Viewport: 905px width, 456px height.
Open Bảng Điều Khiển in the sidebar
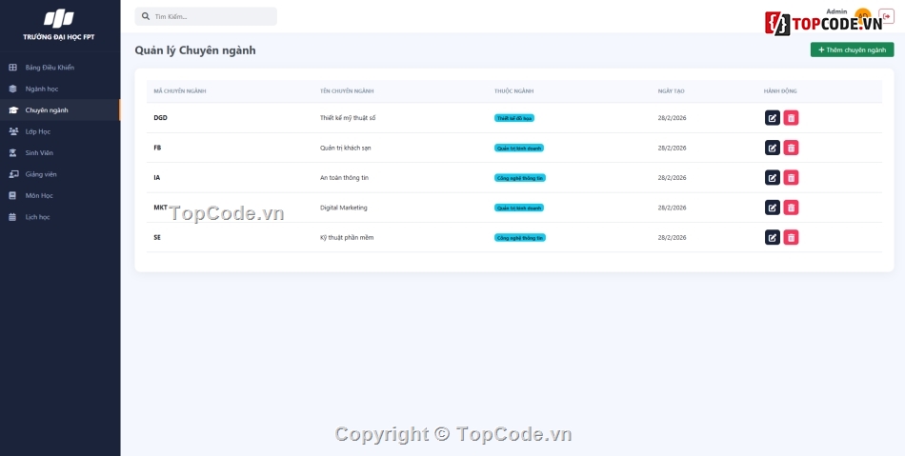(50, 68)
